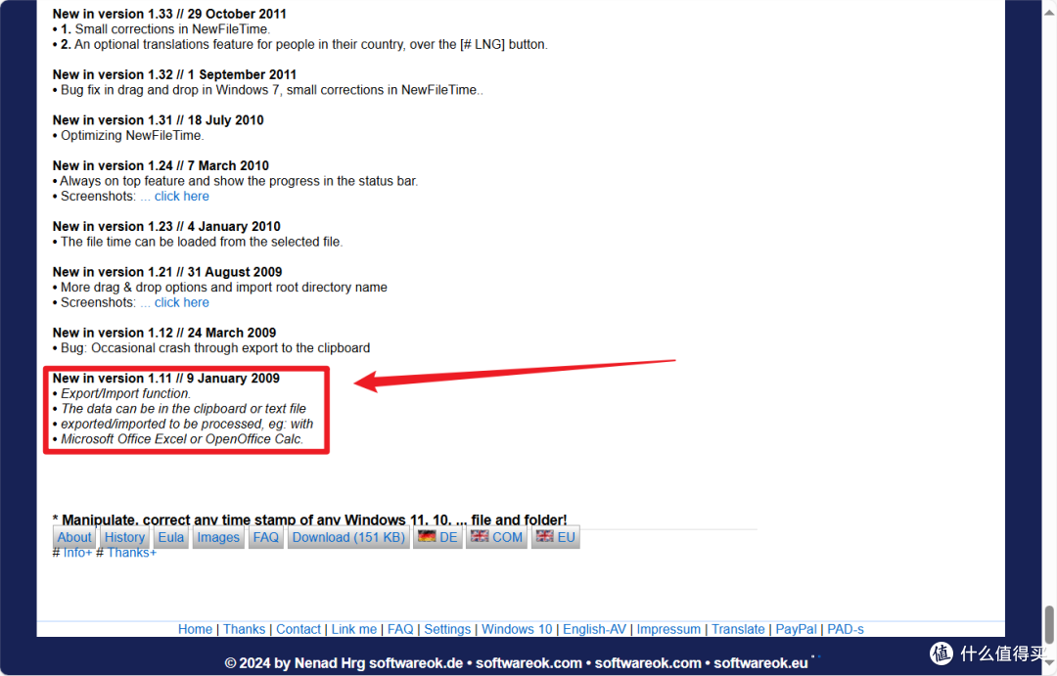The image size is (1057, 676).
Task: Open the Thanks+ link
Action: coord(132,553)
